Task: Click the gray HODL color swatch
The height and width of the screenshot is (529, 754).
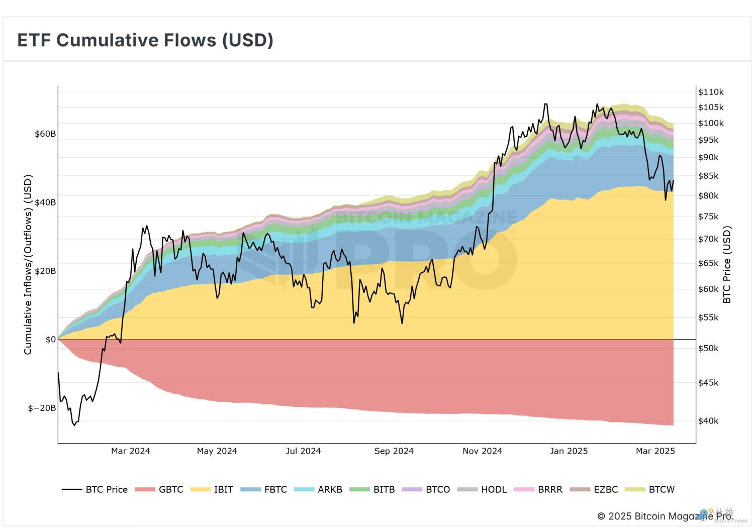Action: (467, 489)
